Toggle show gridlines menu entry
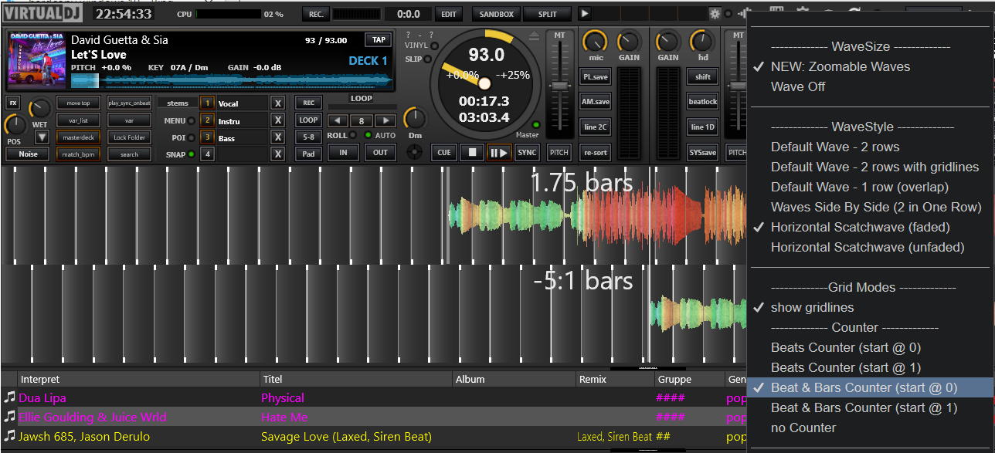Image resolution: width=995 pixels, height=453 pixels. click(812, 307)
